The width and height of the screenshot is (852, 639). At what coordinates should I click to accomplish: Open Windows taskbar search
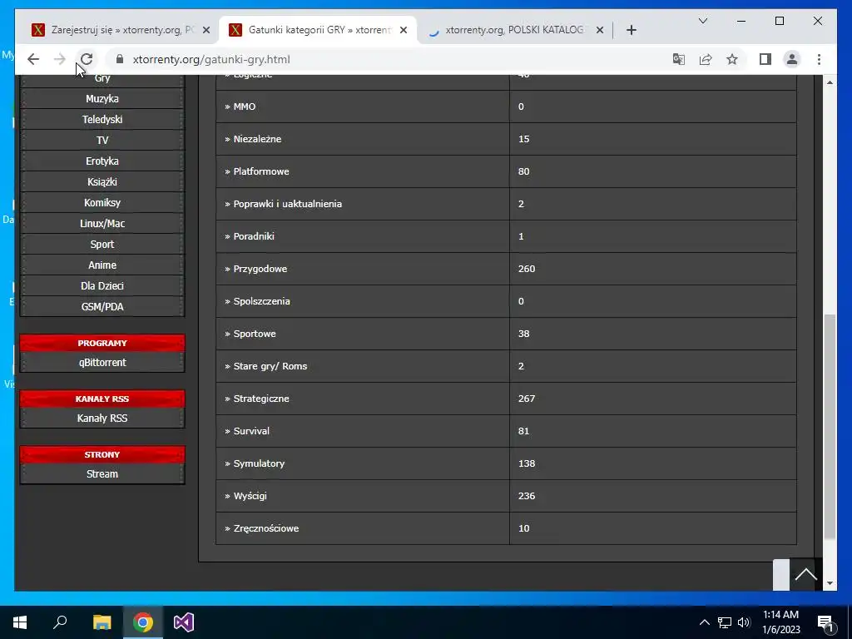(x=60, y=622)
